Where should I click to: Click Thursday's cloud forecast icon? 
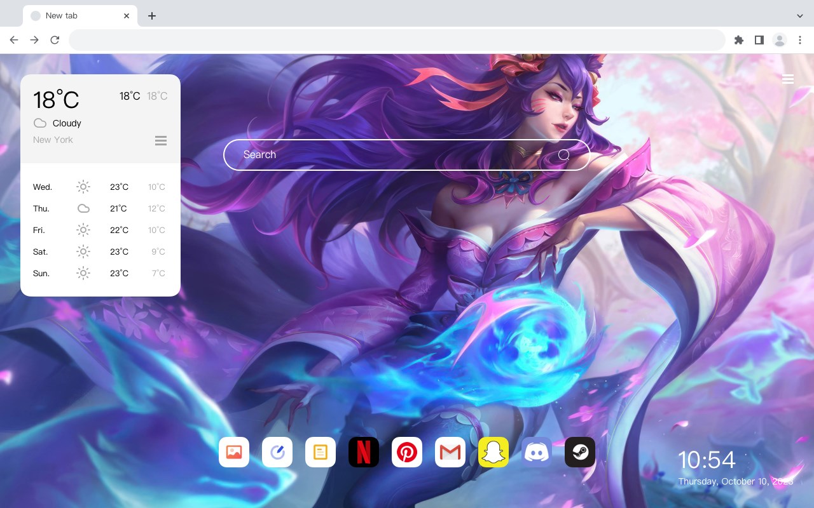(83, 208)
